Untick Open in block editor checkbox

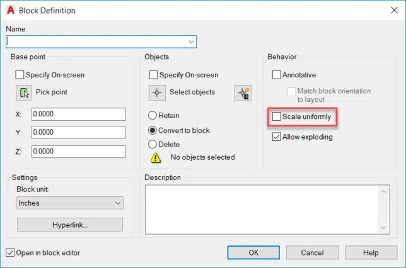[10, 252]
